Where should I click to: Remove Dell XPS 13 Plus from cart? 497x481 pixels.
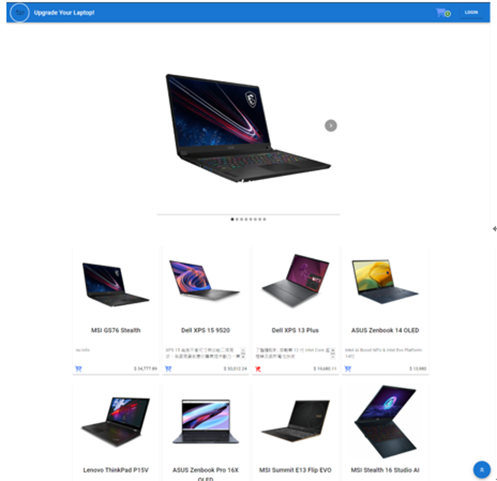click(258, 369)
